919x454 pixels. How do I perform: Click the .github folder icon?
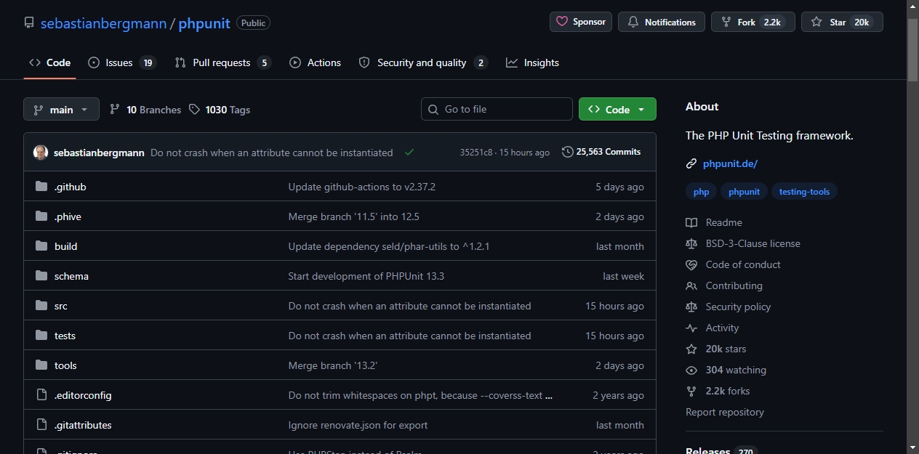point(41,187)
